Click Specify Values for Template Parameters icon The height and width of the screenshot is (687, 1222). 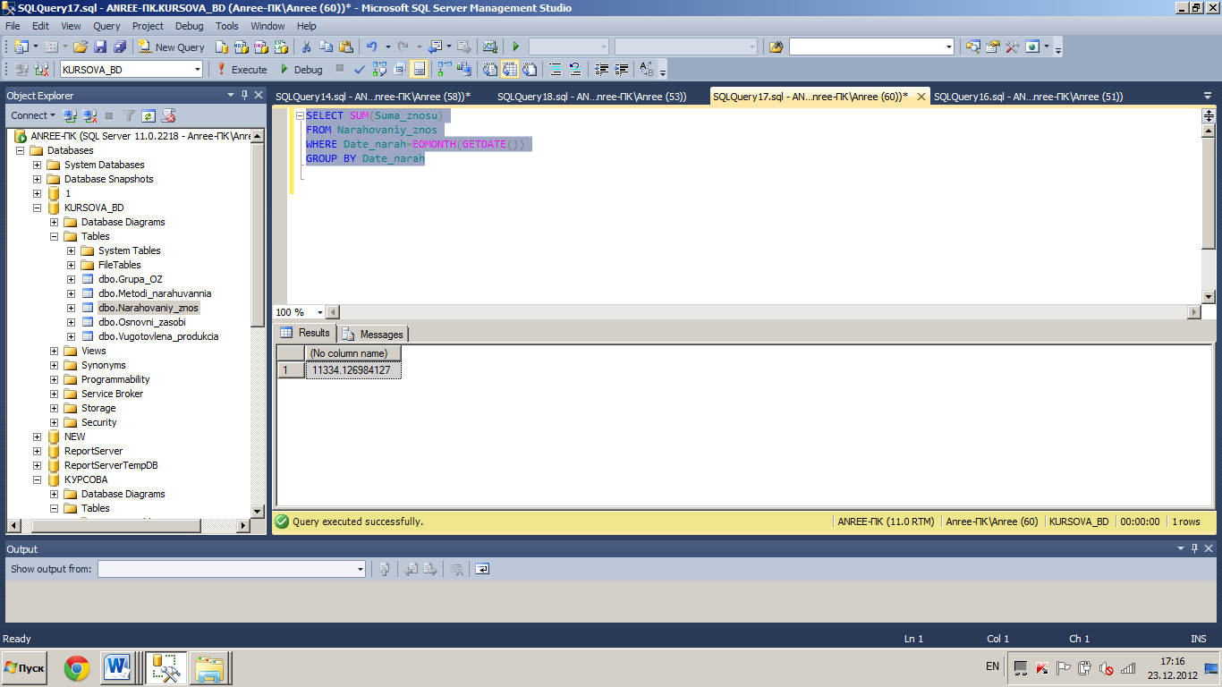point(647,69)
